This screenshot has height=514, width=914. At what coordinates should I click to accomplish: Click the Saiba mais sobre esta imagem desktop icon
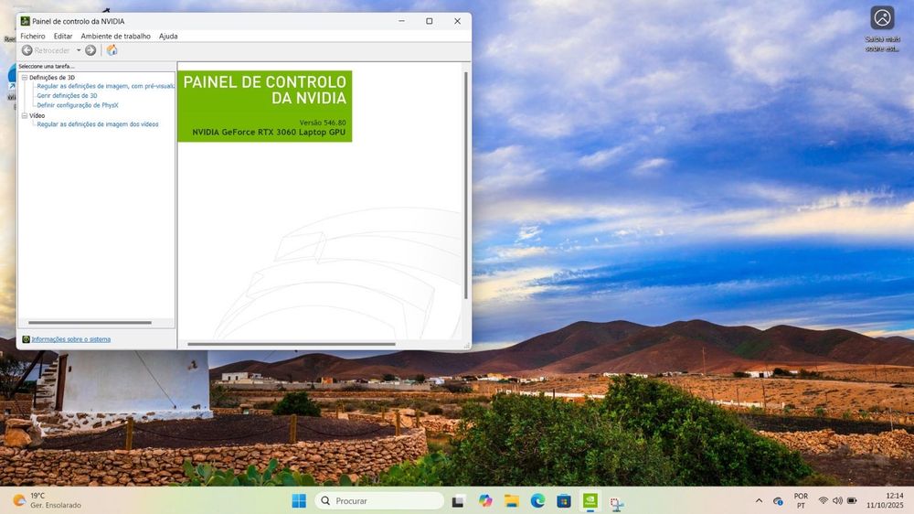coord(883,28)
